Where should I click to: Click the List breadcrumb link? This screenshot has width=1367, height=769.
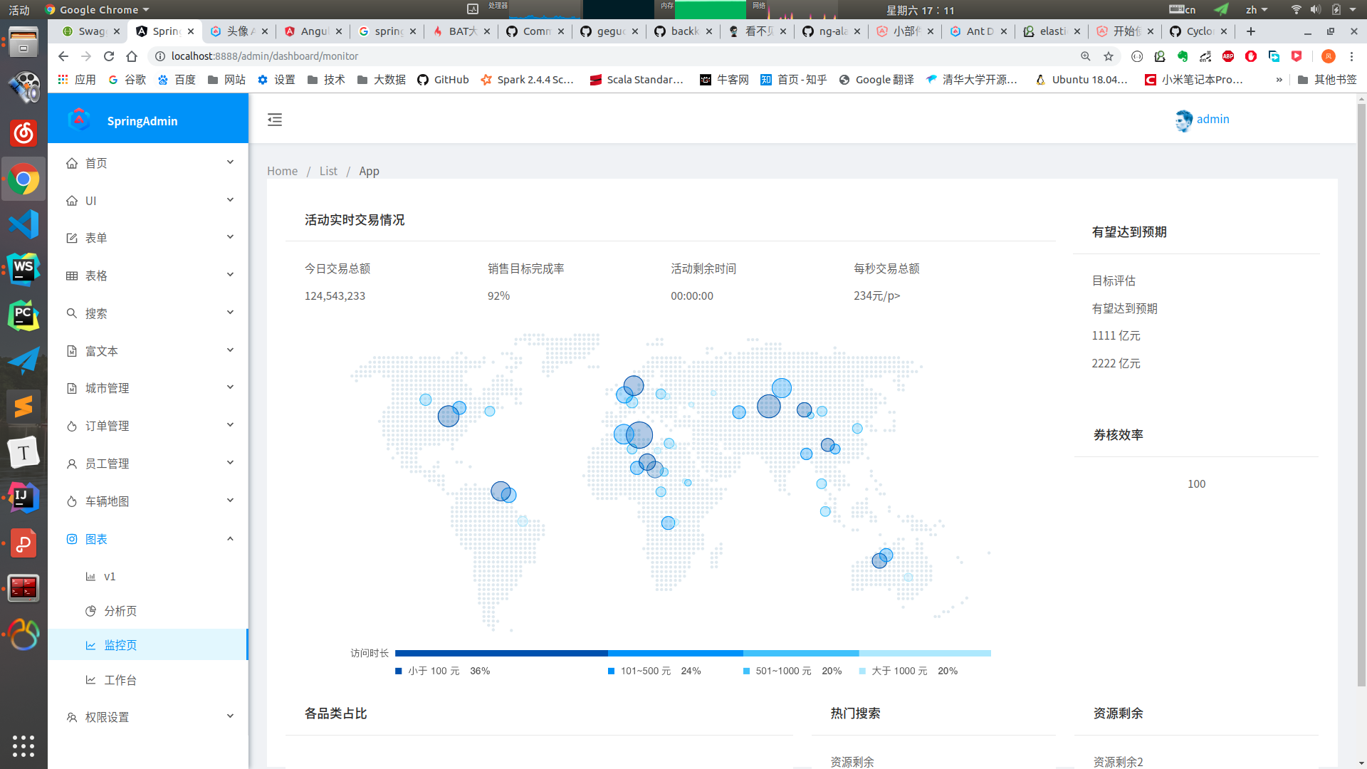328,171
